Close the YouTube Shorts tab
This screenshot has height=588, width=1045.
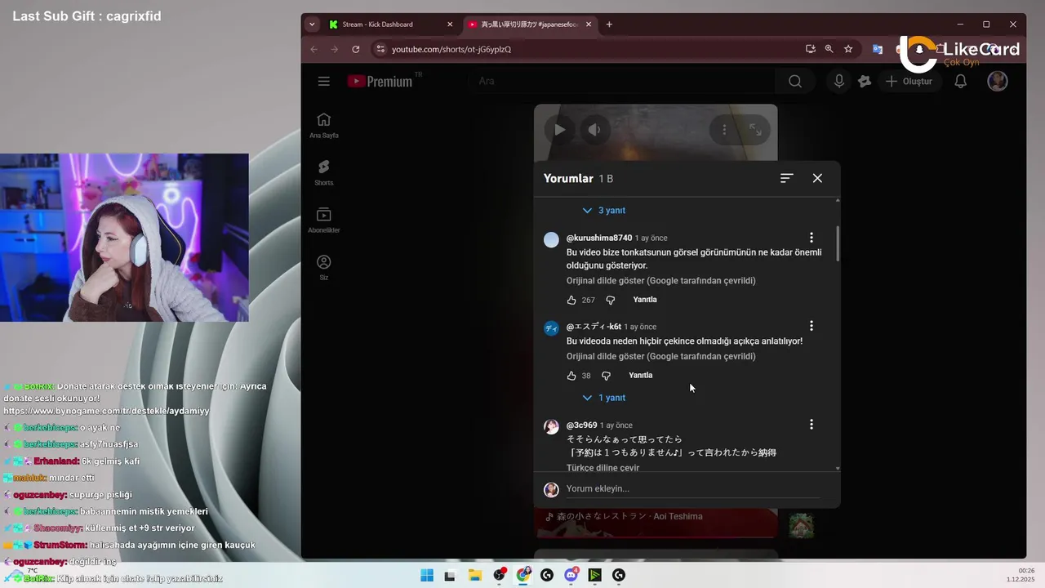(x=589, y=24)
